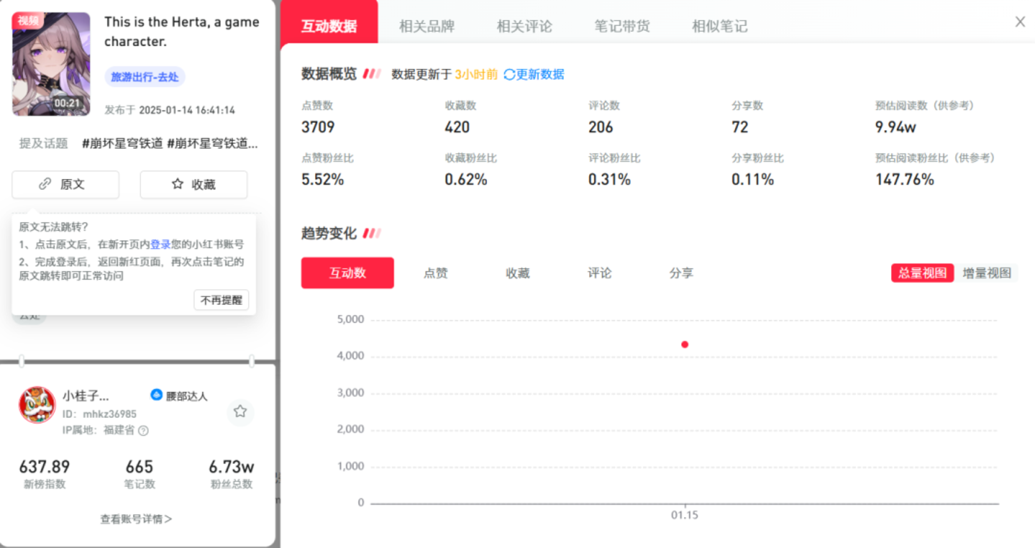Screen dimensions: 1035x548
Task: Click the star favorite icon beside the account name
Action: [x=240, y=411]
